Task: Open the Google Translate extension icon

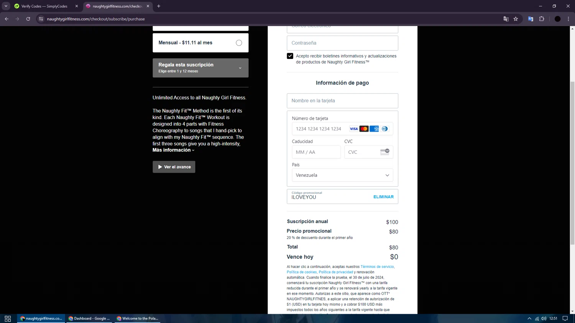Action: [x=531, y=19]
